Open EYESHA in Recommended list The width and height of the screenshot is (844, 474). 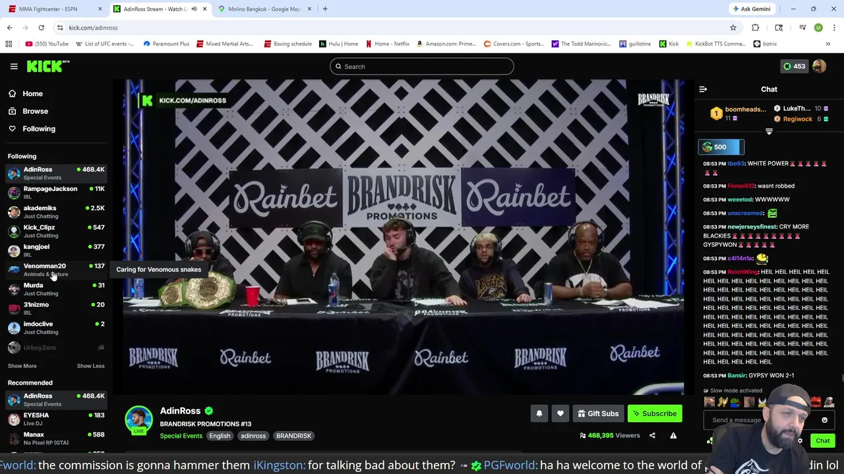(56, 419)
